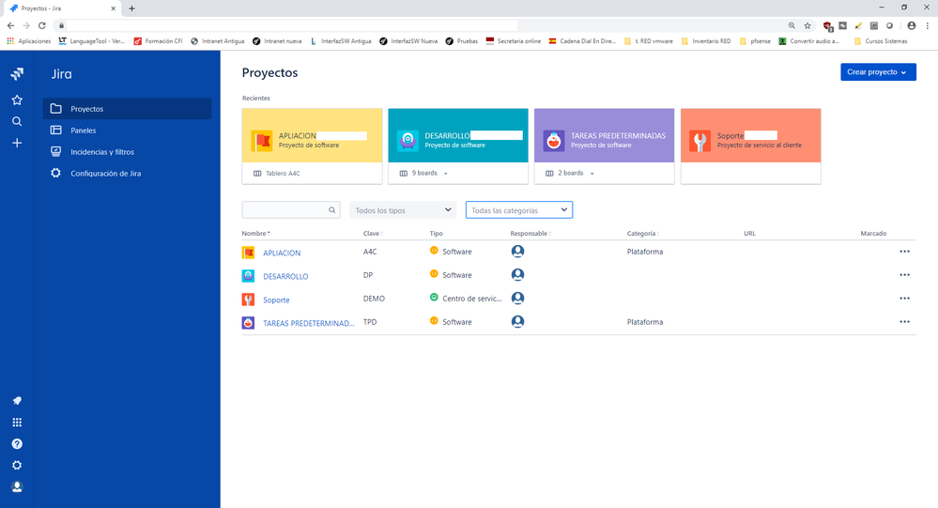
Task: Expand the Todos los tipos dropdown
Action: click(x=403, y=210)
